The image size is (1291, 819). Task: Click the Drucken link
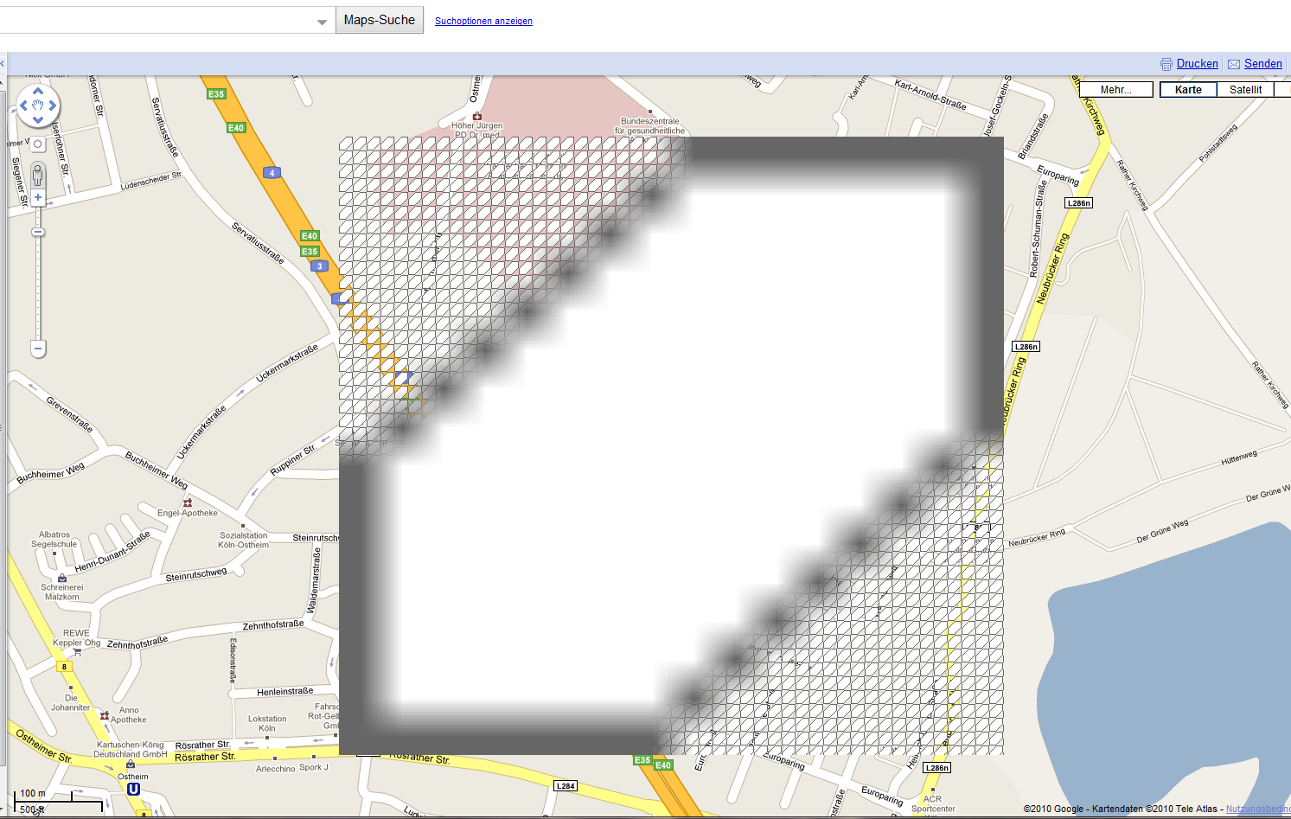(1198, 64)
